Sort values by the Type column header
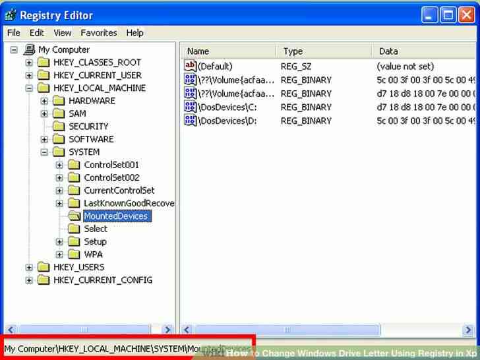The height and width of the screenshot is (360, 480). pos(324,51)
